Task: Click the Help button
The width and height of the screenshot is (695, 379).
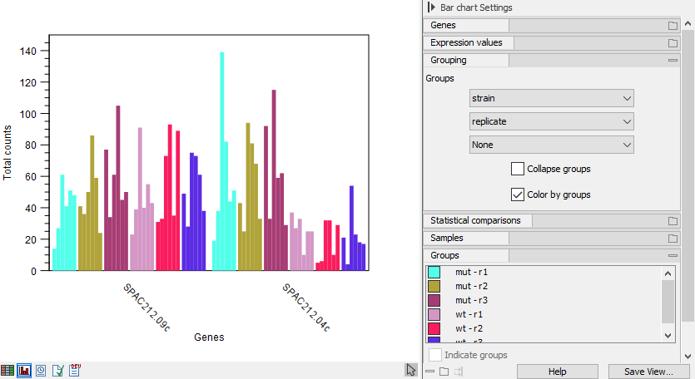Action: click(557, 372)
